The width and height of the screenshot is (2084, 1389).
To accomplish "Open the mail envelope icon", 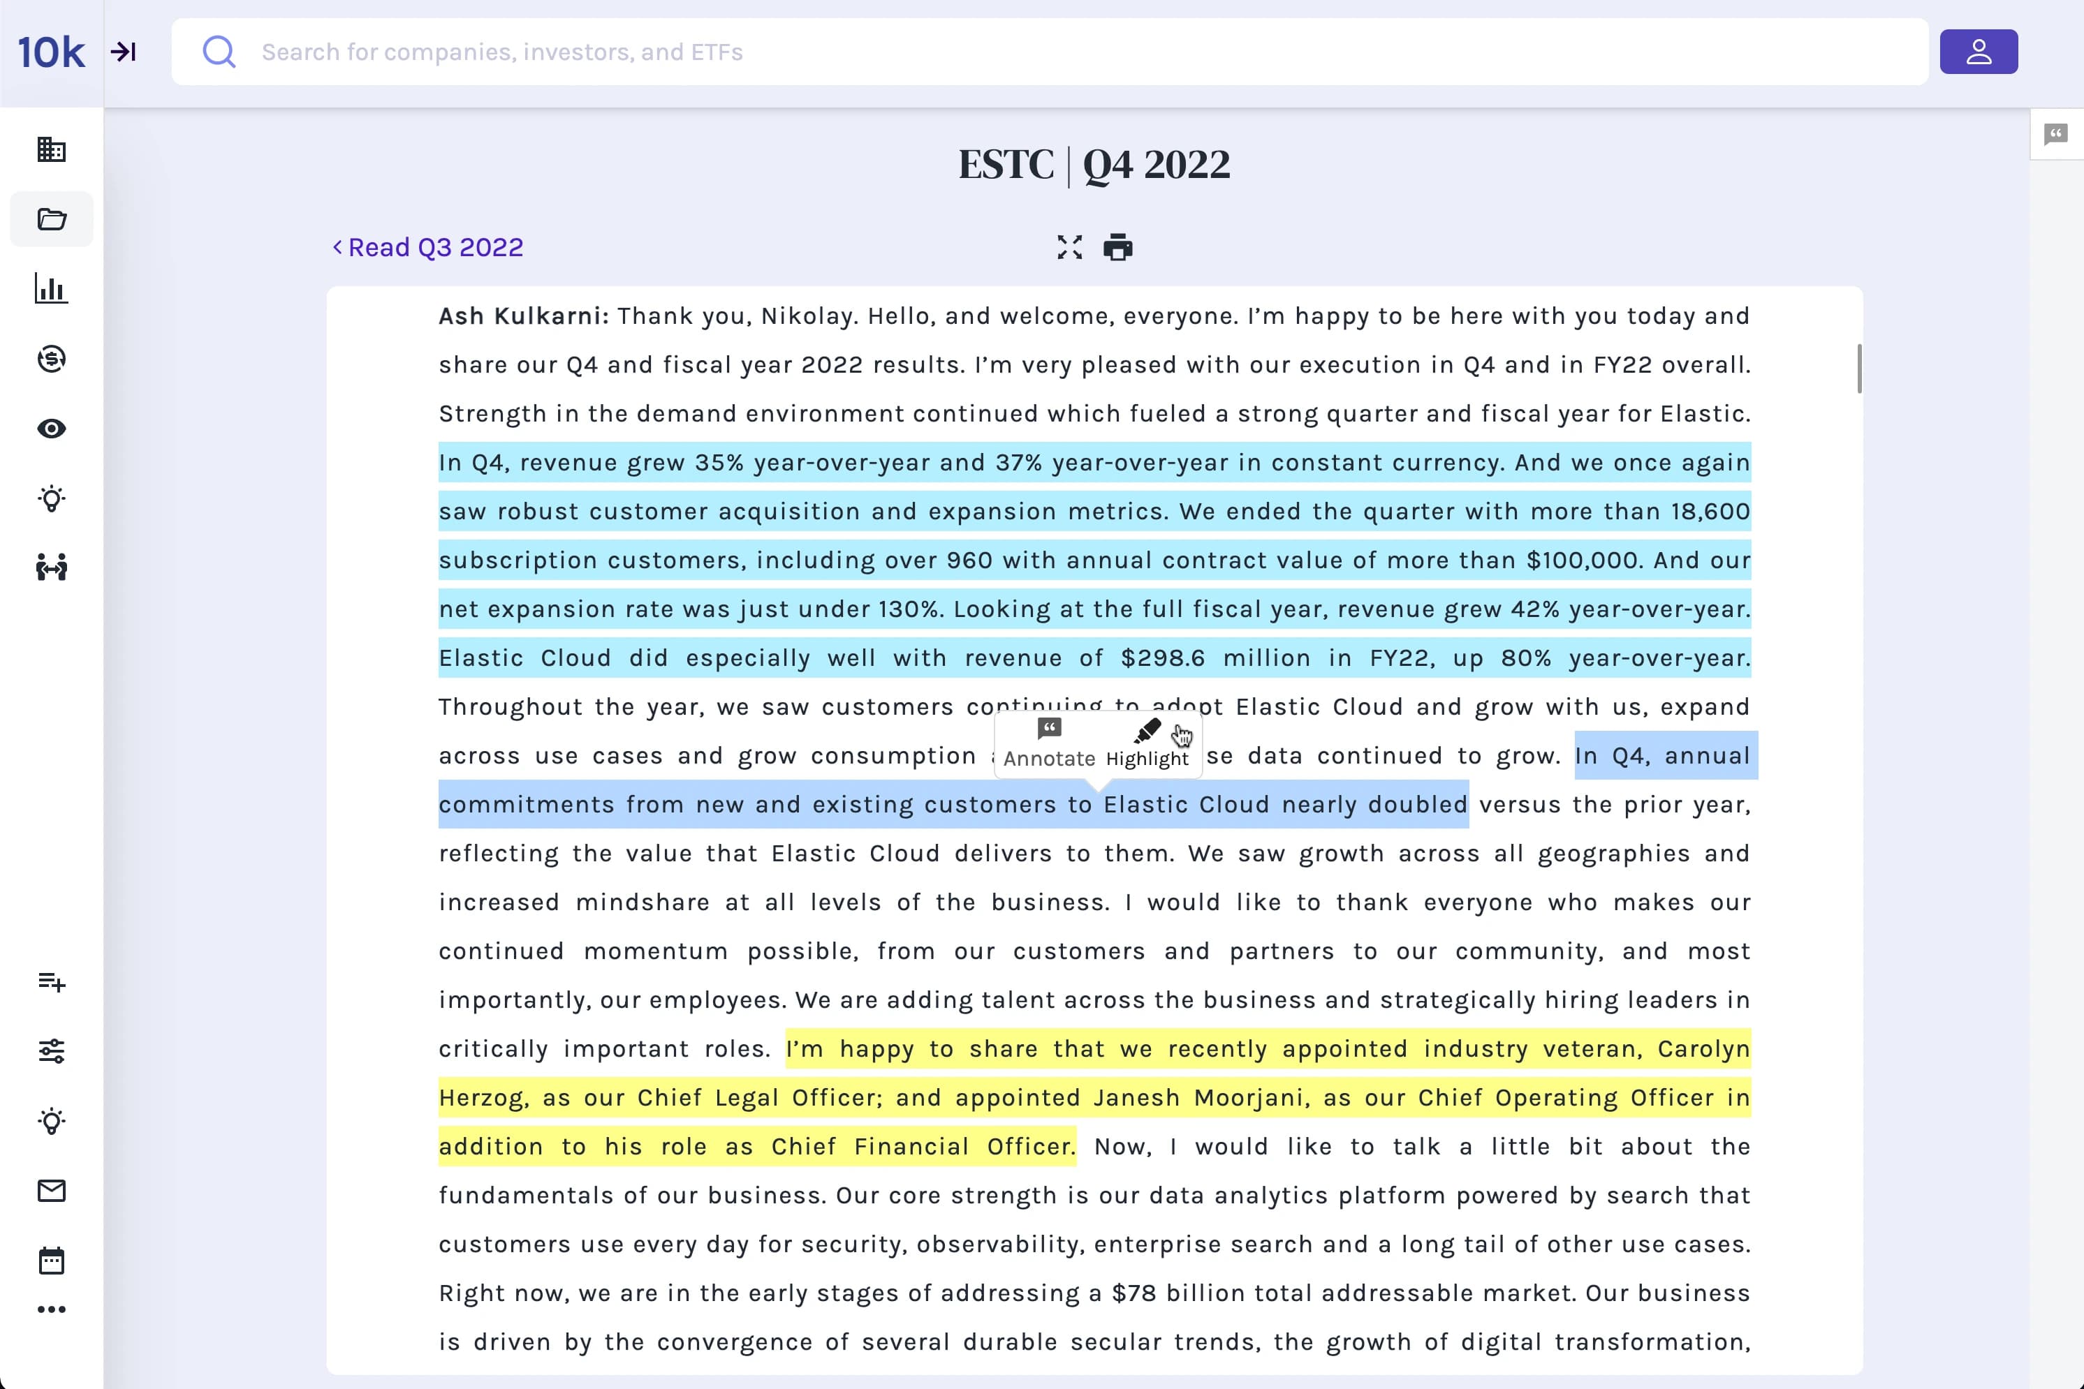I will point(52,1191).
